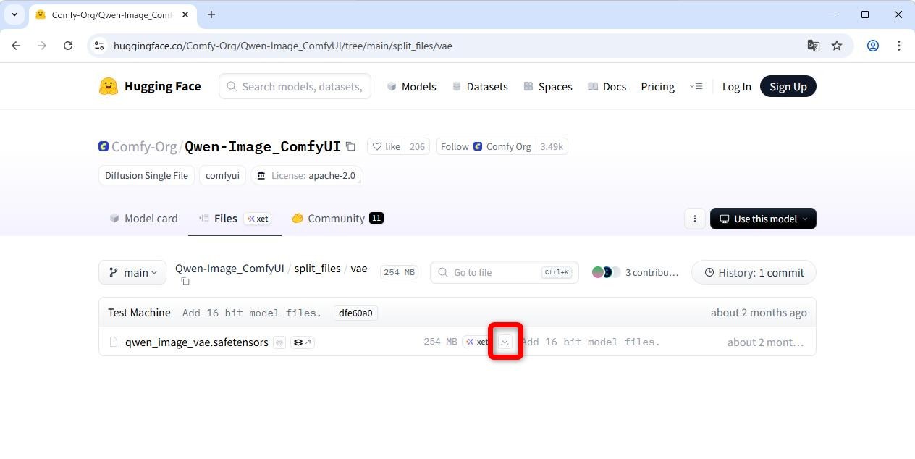
Task: Translate this page icon
Action: (x=813, y=46)
